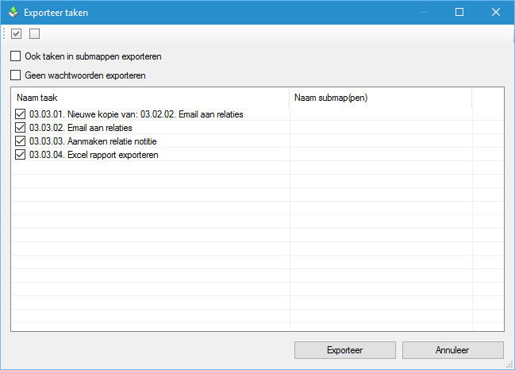Image resolution: width=515 pixels, height=370 pixels.
Task: Click the 'Naam submap(pen)' column header
Action: click(x=380, y=98)
